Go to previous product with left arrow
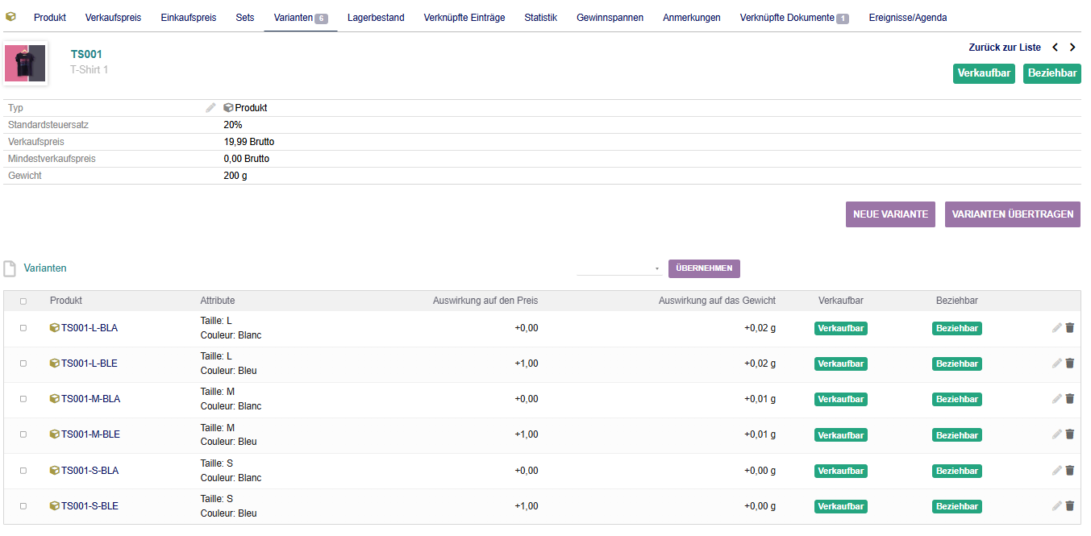The height and width of the screenshot is (536, 1091). click(1055, 48)
